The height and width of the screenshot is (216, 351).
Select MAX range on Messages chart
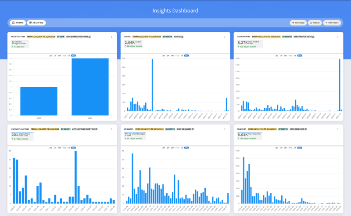click(x=186, y=148)
